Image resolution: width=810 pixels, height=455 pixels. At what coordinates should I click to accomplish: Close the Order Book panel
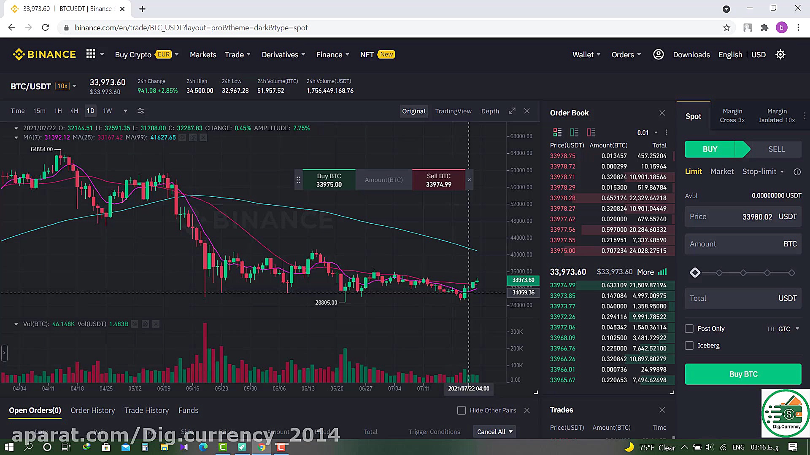[x=662, y=113]
